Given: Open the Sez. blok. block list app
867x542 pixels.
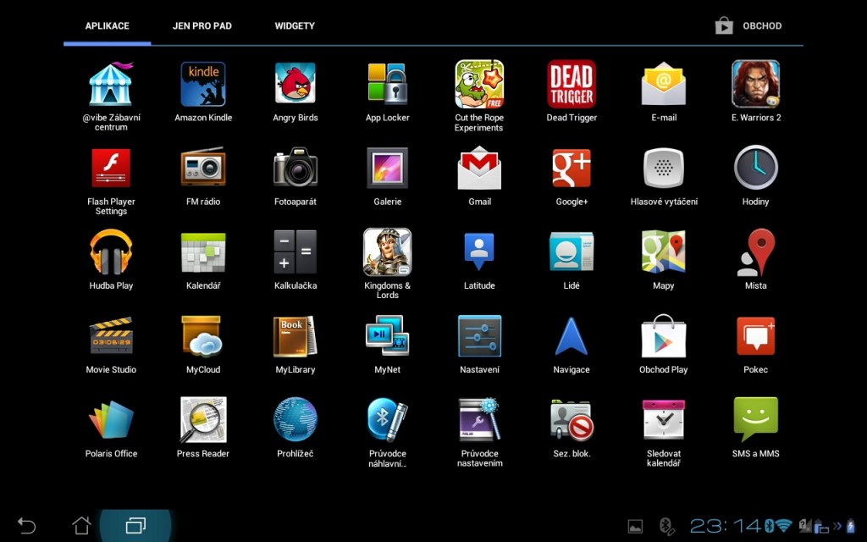Looking at the screenshot, I should 572,420.
